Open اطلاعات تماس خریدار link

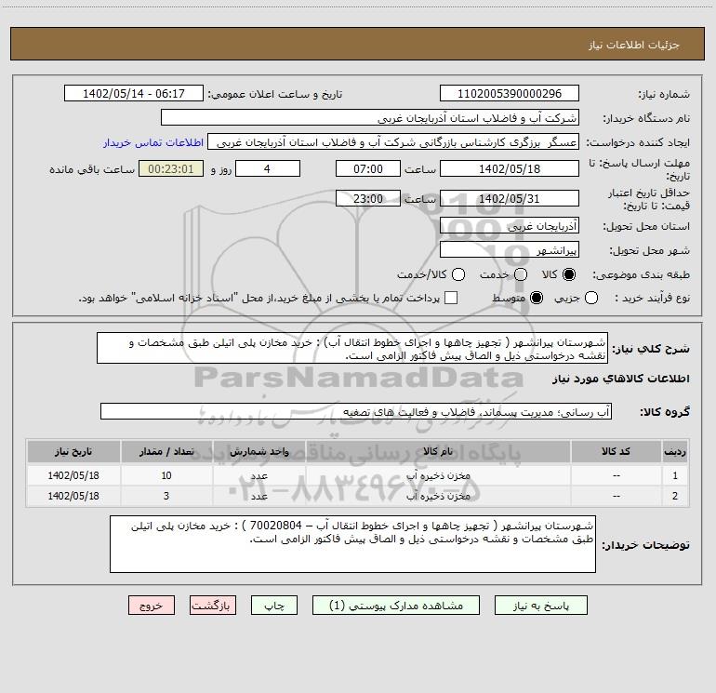(153, 142)
